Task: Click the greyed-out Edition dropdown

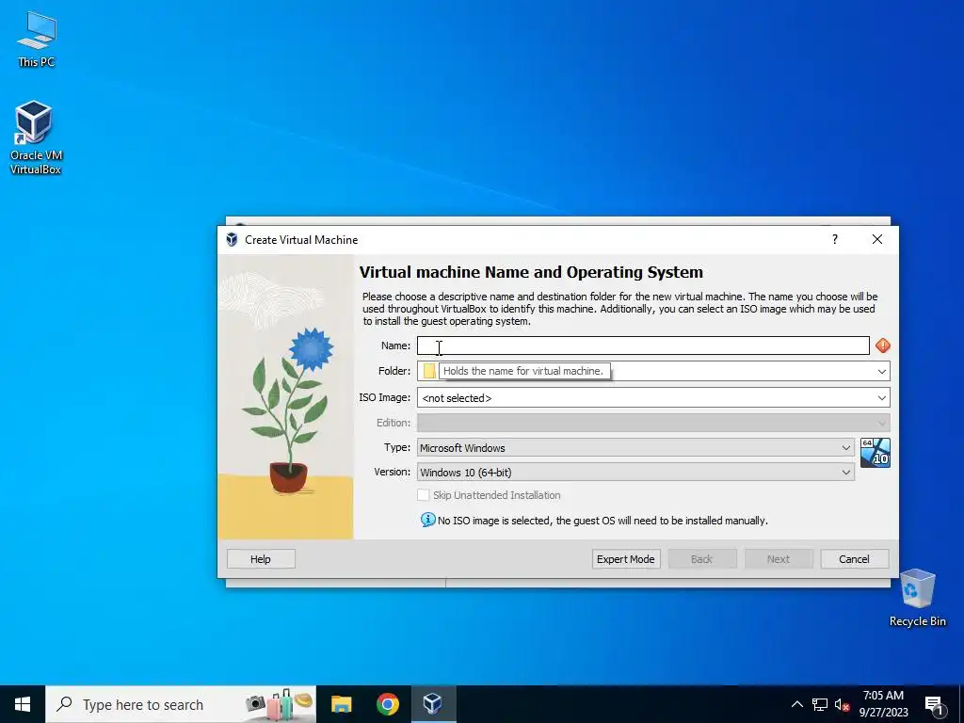Action: pos(653,423)
